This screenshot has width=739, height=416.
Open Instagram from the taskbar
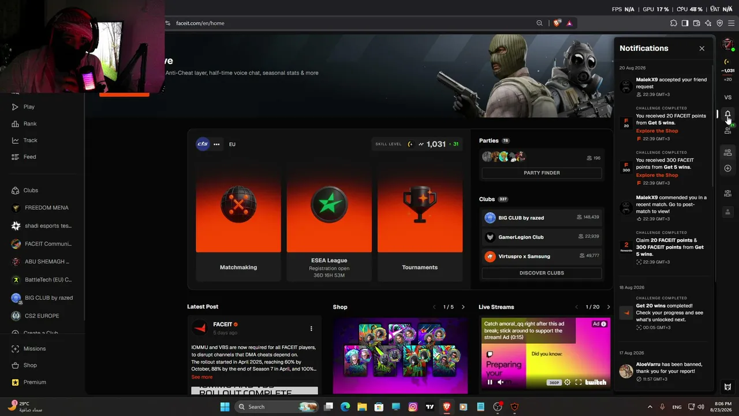tap(413, 407)
